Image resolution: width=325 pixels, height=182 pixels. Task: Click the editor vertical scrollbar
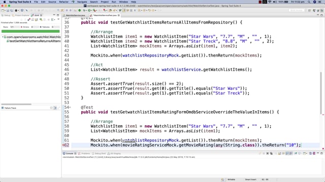point(321,93)
